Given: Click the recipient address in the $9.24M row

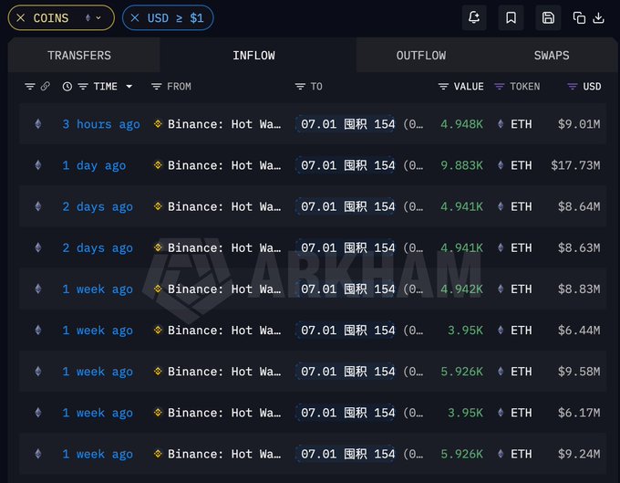Looking at the screenshot, I should (346, 454).
